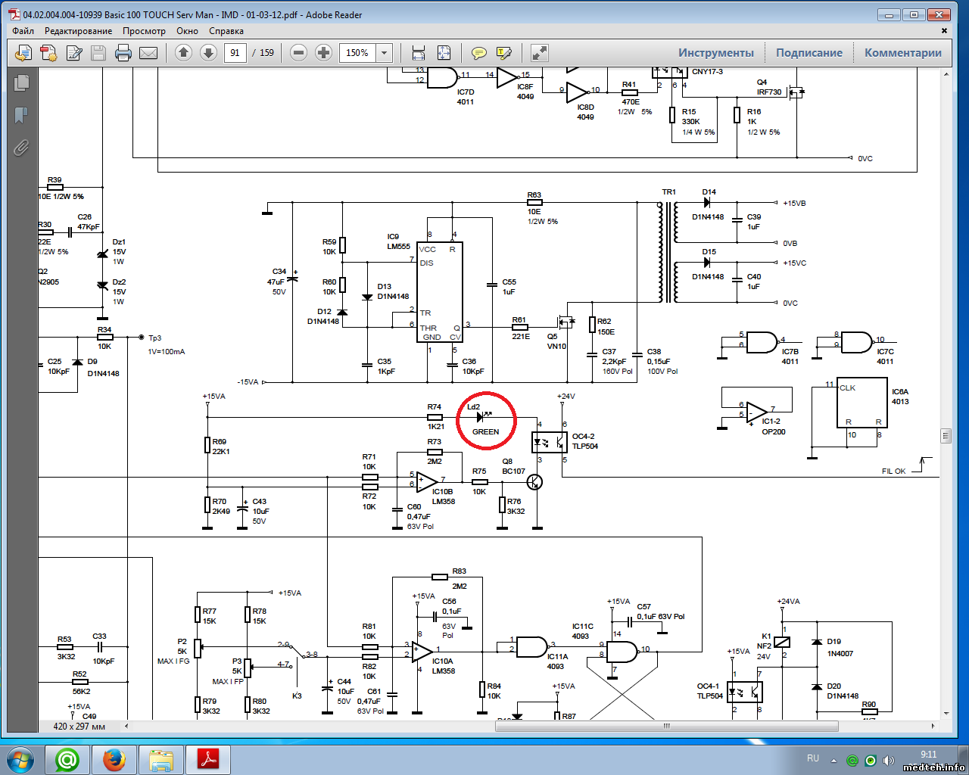Open the Файл menu

click(x=23, y=31)
